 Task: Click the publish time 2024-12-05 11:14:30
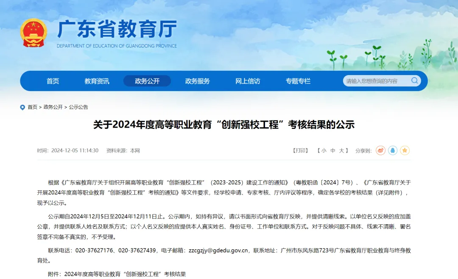click(x=75, y=151)
